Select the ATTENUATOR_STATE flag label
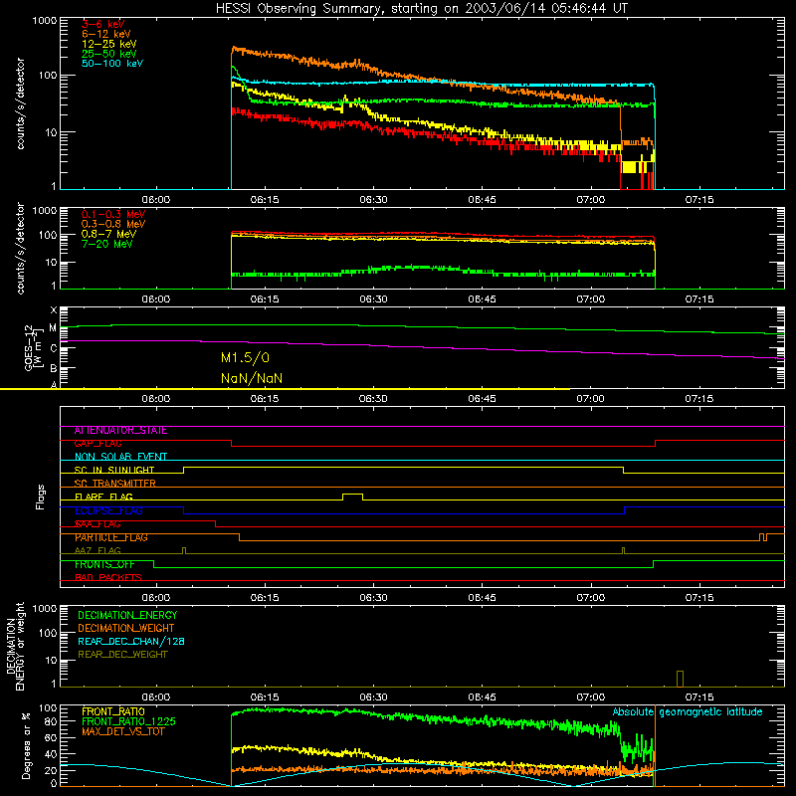The height and width of the screenshot is (796, 796). coord(120,431)
